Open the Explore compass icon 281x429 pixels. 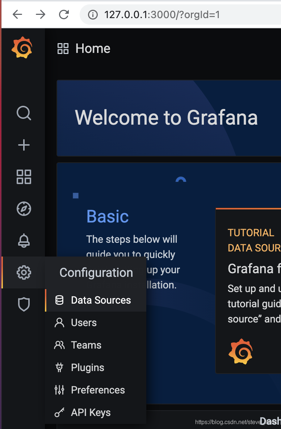click(24, 209)
